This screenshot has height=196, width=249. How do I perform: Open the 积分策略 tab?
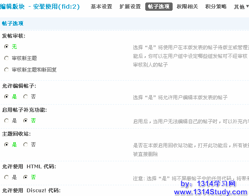(x=216, y=7)
